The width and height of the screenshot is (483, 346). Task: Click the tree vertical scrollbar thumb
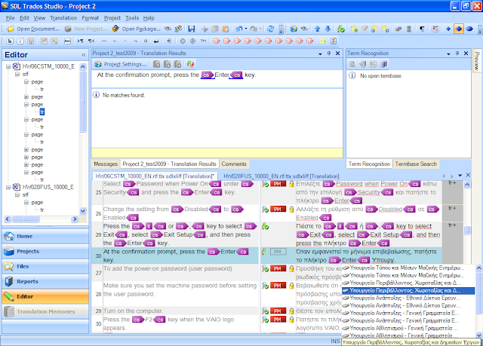[83, 102]
